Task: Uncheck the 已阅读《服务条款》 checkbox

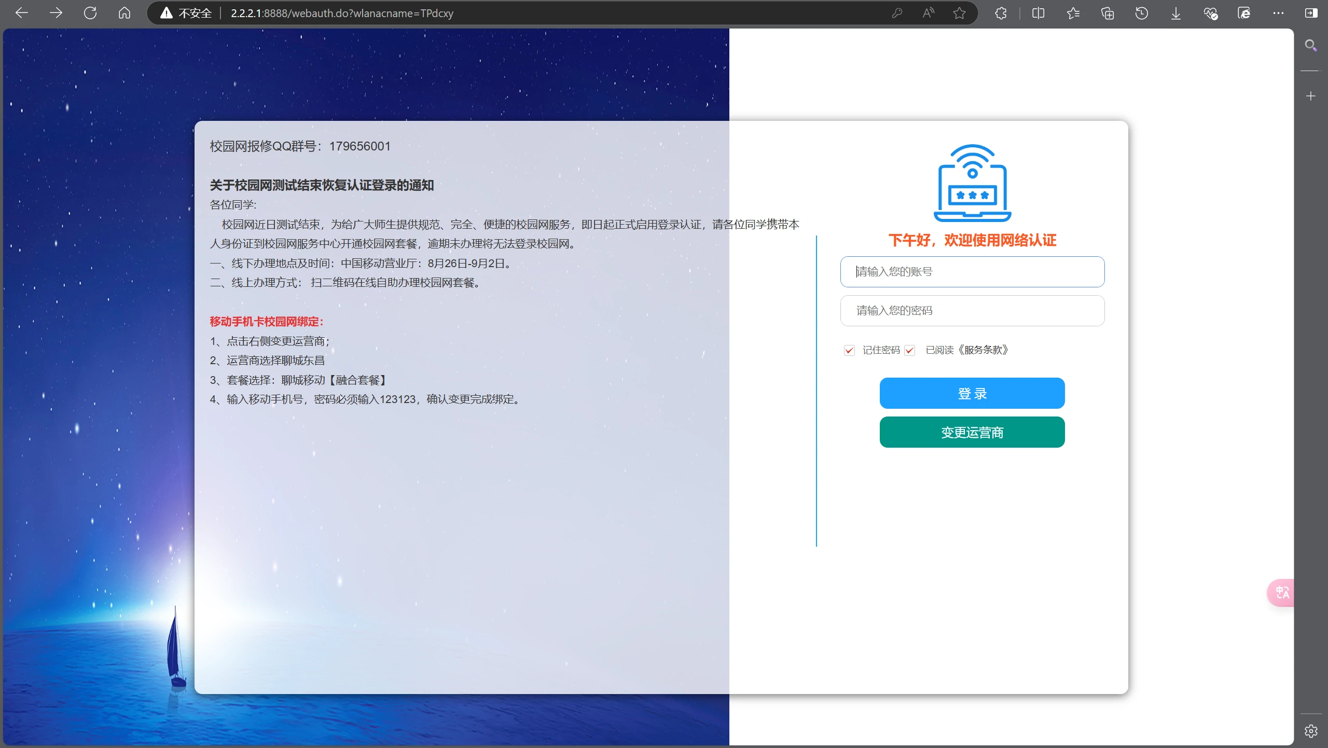Action: (x=910, y=350)
